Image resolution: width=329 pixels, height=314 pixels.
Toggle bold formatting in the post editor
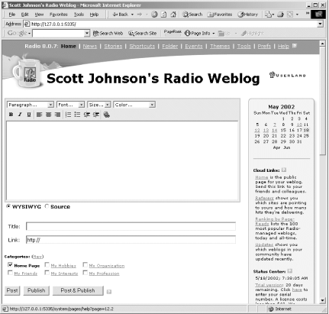point(11,115)
